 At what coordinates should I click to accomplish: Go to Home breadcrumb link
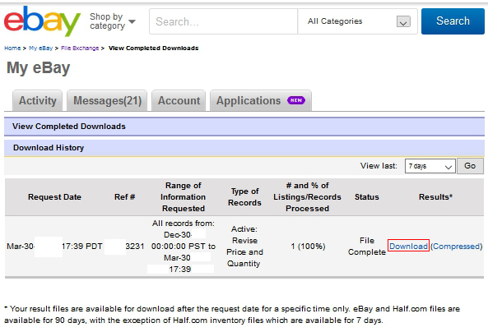[12, 48]
